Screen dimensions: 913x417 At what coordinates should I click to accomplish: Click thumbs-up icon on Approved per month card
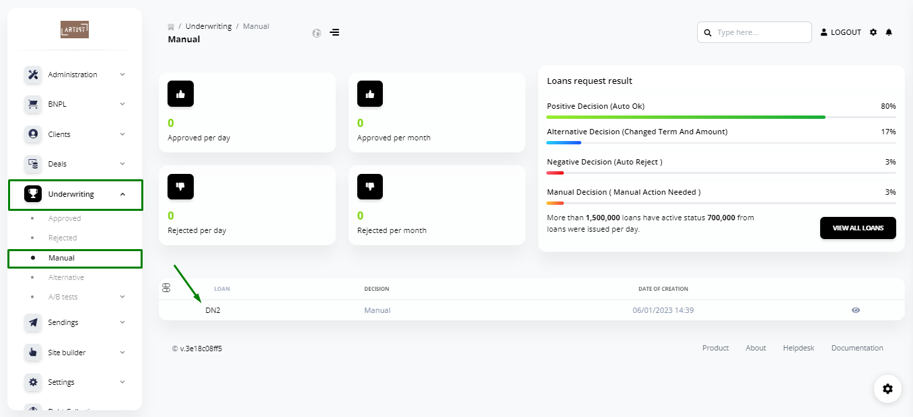[370, 94]
